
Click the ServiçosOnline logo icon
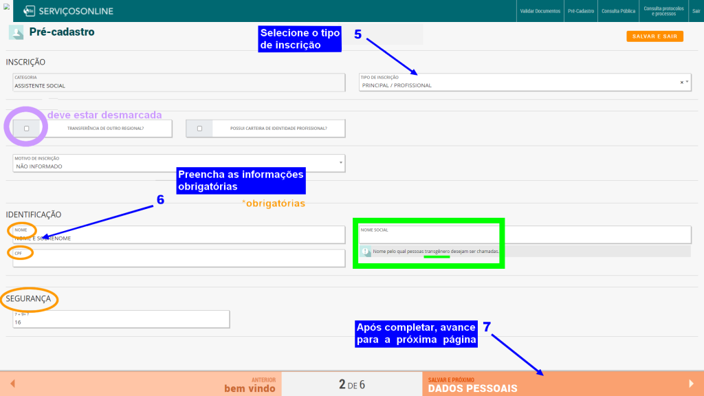[30, 11]
